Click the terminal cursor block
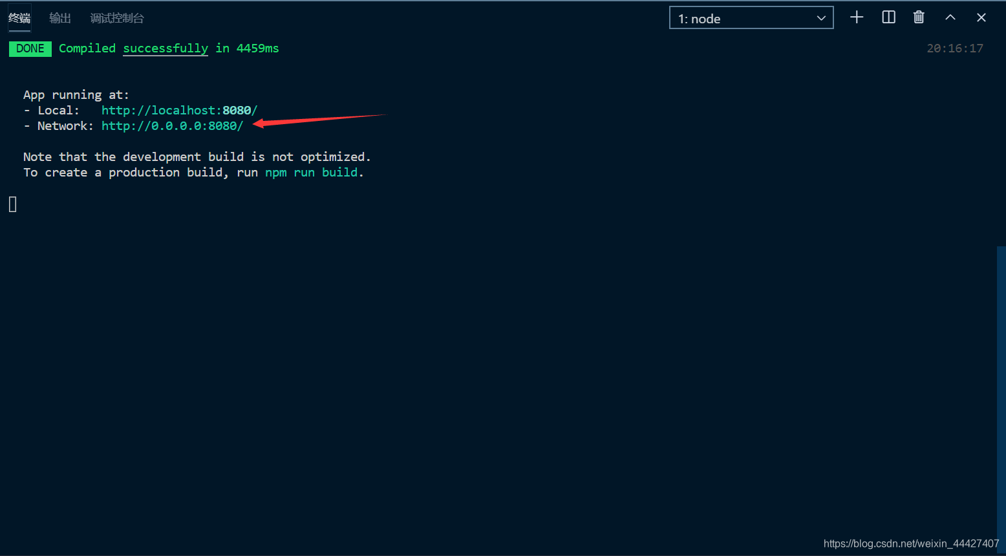 [x=13, y=204]
